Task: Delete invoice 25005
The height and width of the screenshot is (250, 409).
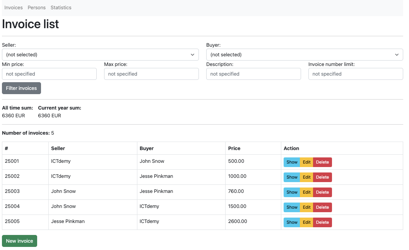Action: coord(322,223)
